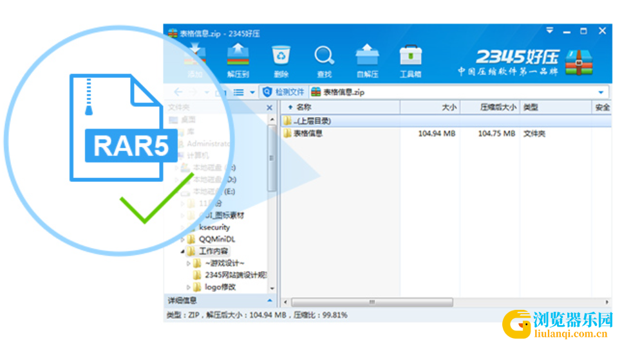Select the QQMiniDL folder in tree
Screen dimensions: 622x340
(x=216, y=239)
